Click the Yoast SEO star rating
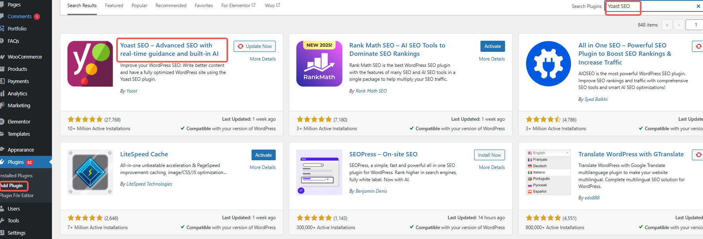This screenshot has height=239, width=703. click(x=85, y=119)
